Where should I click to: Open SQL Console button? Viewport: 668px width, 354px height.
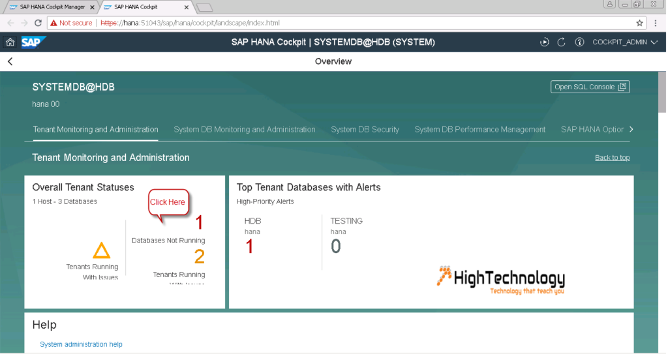click(590, 87)
